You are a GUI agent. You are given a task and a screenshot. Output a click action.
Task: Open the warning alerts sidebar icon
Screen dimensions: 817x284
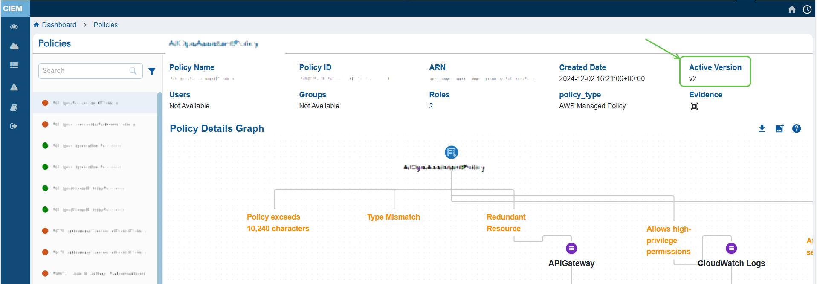pos(14,87)
